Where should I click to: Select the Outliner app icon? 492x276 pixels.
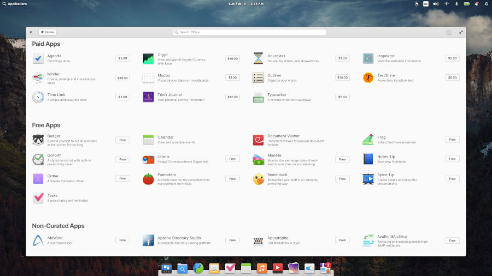point(258,77)
